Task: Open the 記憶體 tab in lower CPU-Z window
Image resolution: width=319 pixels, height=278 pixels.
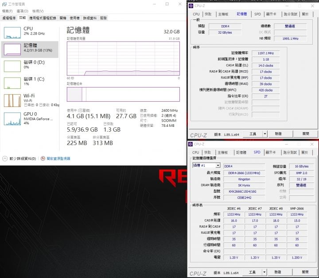Action: (241, 152)
